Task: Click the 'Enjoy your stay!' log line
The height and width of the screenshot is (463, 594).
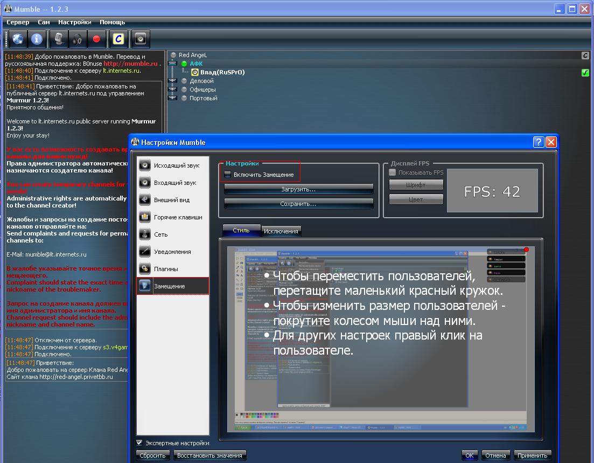Action: click(x=28, y=135)
